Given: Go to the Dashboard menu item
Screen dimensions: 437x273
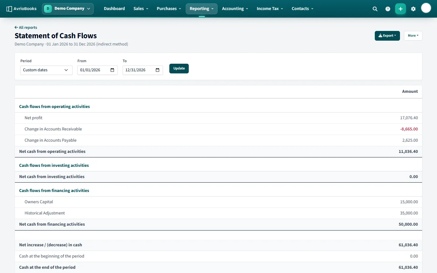Looking at the screenshot, I should click(114, 8).
